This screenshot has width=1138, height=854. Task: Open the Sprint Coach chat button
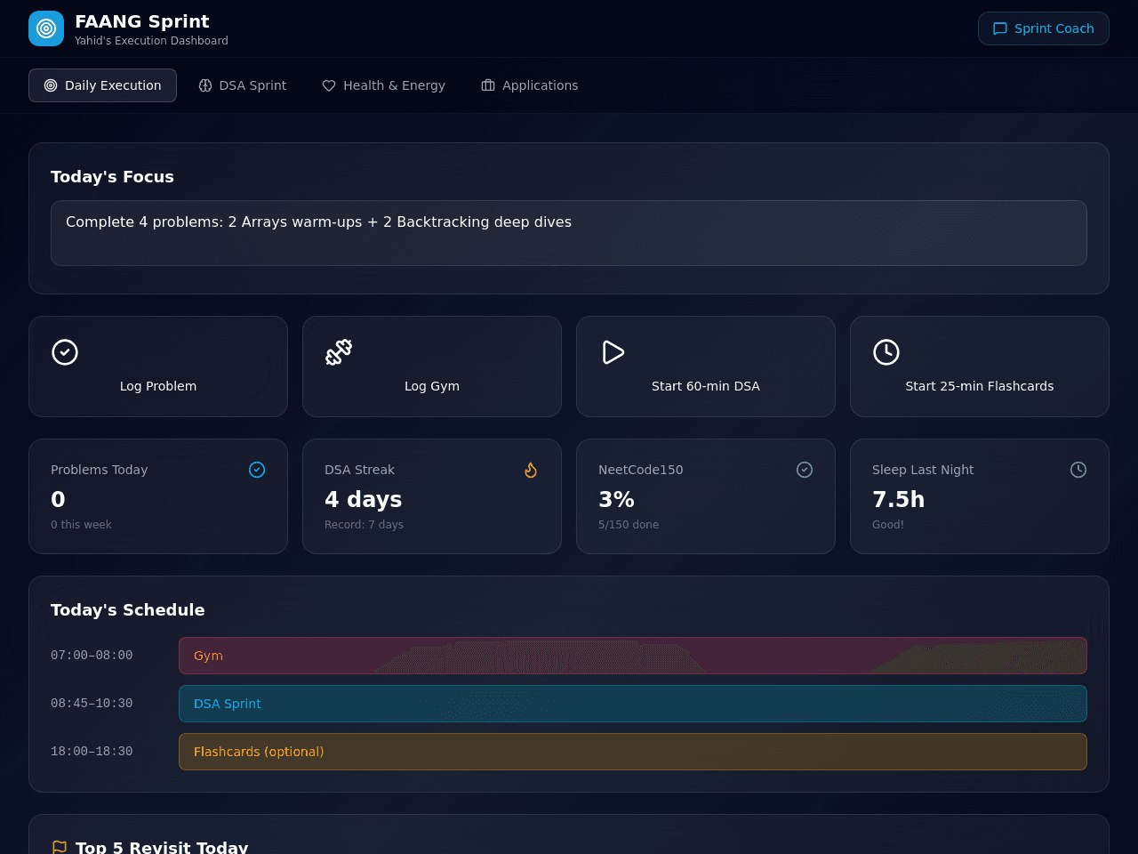pos(1043,28)
